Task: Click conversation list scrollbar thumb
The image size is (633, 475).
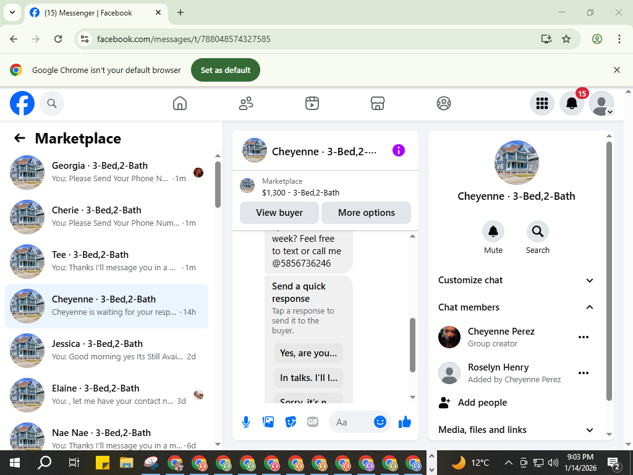Action: [218, 184]
